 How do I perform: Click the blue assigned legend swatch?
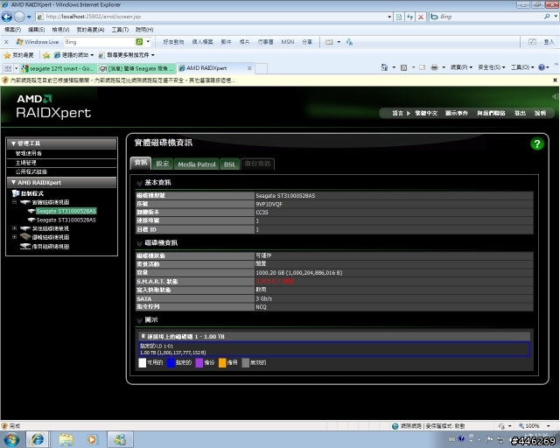(171, 362)
